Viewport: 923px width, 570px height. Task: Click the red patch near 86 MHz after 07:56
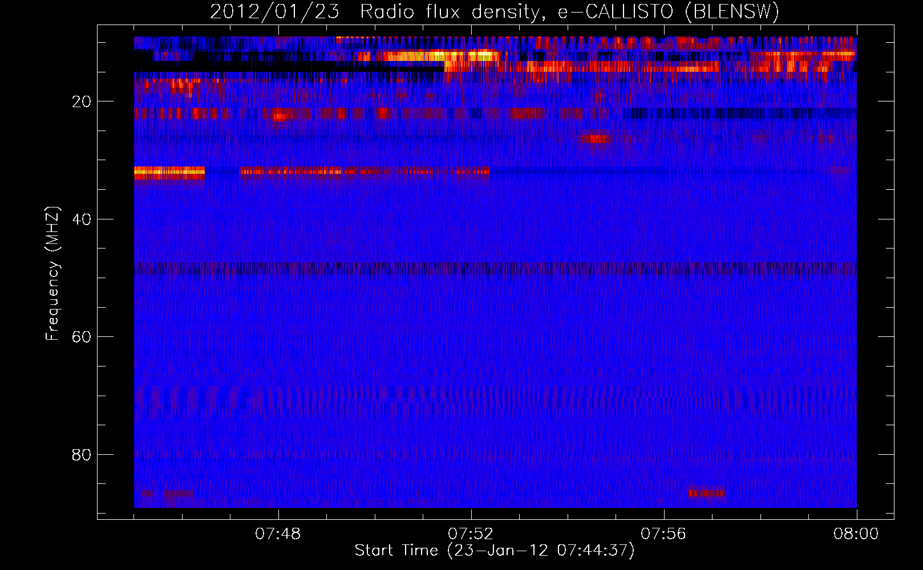coord(707,492)
